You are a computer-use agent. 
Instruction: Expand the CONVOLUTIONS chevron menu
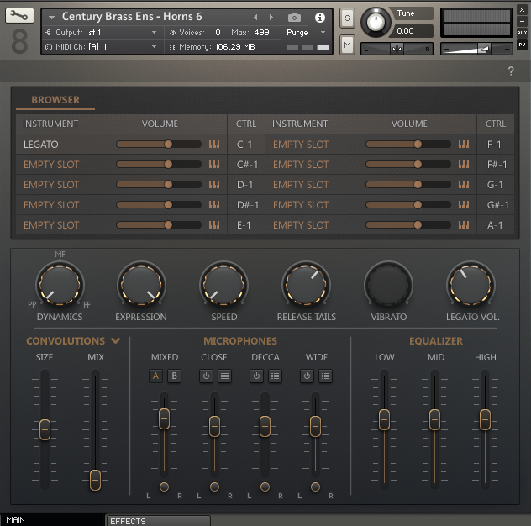[x=115, y=341]
